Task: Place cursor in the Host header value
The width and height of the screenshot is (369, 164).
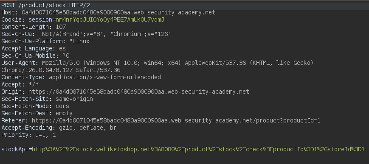Action: tap(118, 12)
